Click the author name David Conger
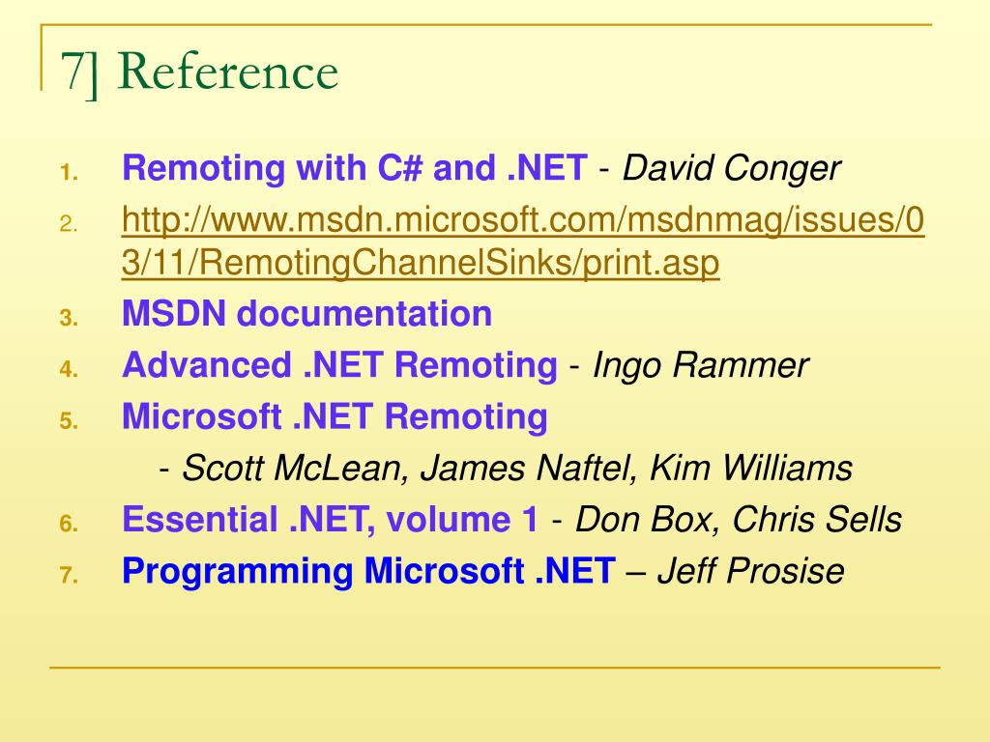Screen dimensions: 990x742 (731, 169)
